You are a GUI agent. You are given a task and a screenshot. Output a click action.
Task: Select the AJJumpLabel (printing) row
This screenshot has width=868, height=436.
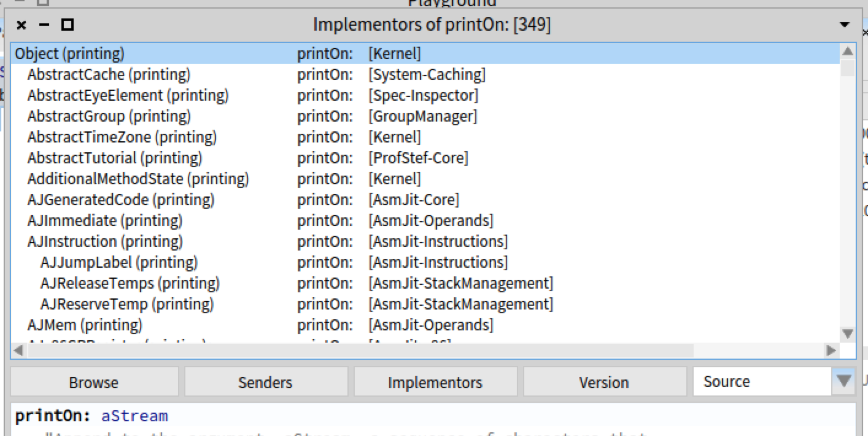425,262
